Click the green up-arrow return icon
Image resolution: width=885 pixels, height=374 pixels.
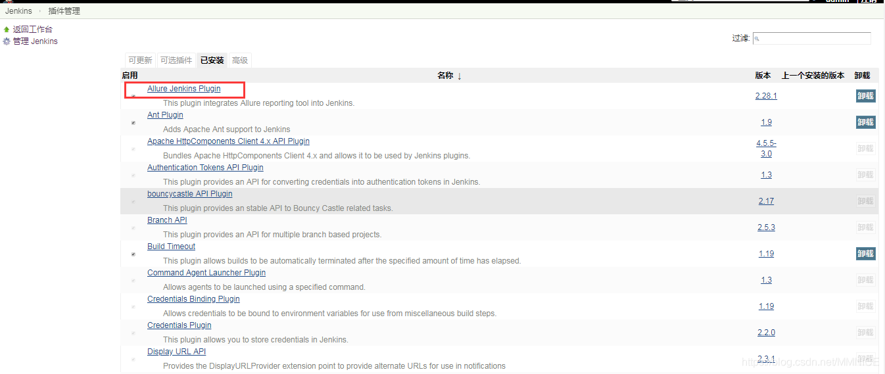pyautogui.click(x=7, y=30)
